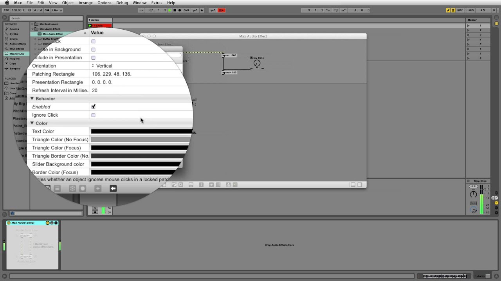Open the Arrange menu

tap(85, 3)
